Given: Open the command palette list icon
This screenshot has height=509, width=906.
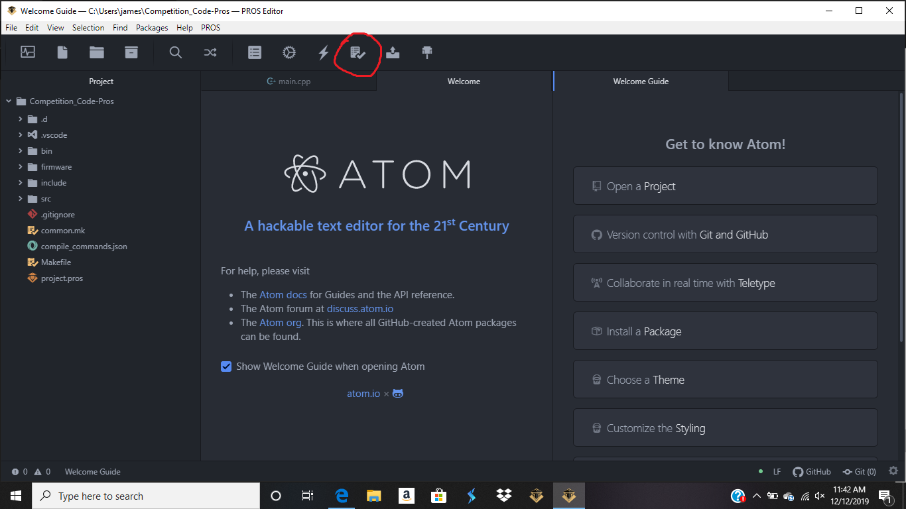Looking at the screenshot, I should [x=255, y=52].
